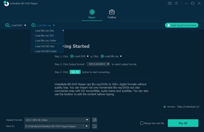Viewport: 204px width, 132px height.
Task: Select Load Blu-ray ISO menu entry
Action: (44, 36)
